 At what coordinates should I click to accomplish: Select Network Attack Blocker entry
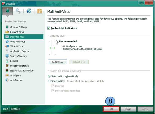coord(22,71)
